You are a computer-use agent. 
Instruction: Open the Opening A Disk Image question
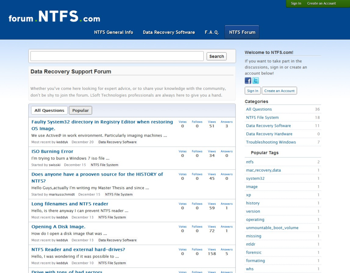pos(58,227)
